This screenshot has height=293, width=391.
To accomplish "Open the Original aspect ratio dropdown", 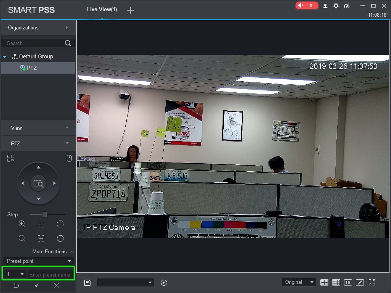I will click(x=299, y=282).
